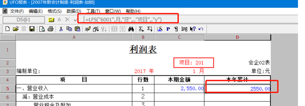305x106 pixels.
Task: Select row 5 header
Action: click(8, 89)
